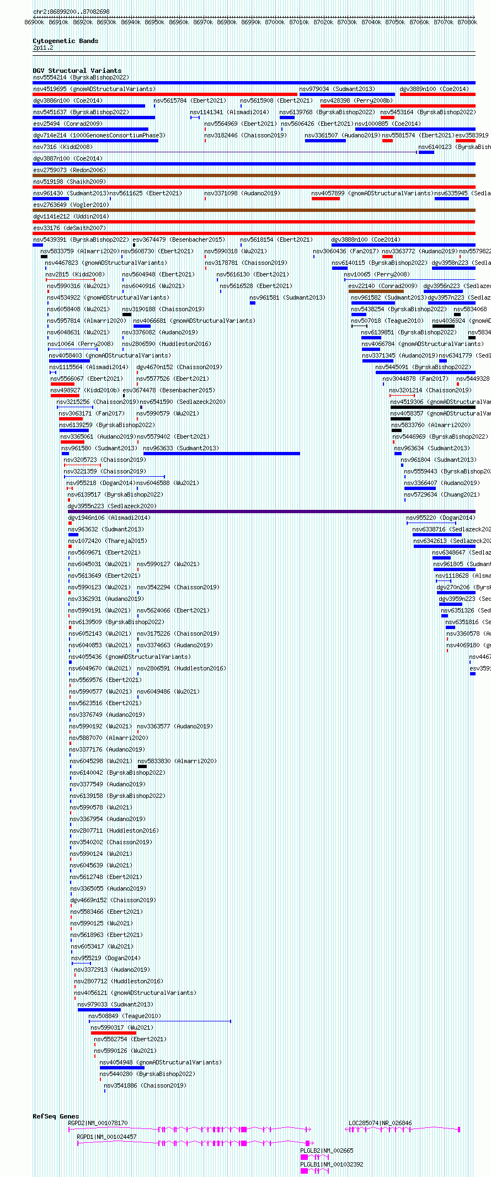Open variant nsv508849 (Teague2010)
Screen dimensions: 491x1177
160,1021
